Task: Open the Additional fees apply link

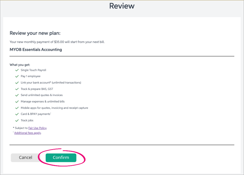Action: tap(27, 133)
